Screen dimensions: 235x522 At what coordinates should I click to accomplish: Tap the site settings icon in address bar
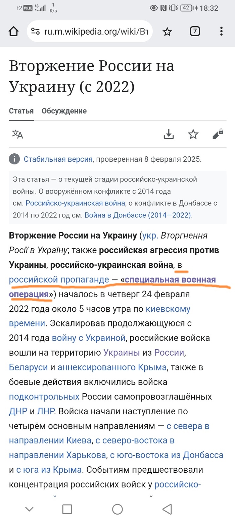(x=35, y=32)
